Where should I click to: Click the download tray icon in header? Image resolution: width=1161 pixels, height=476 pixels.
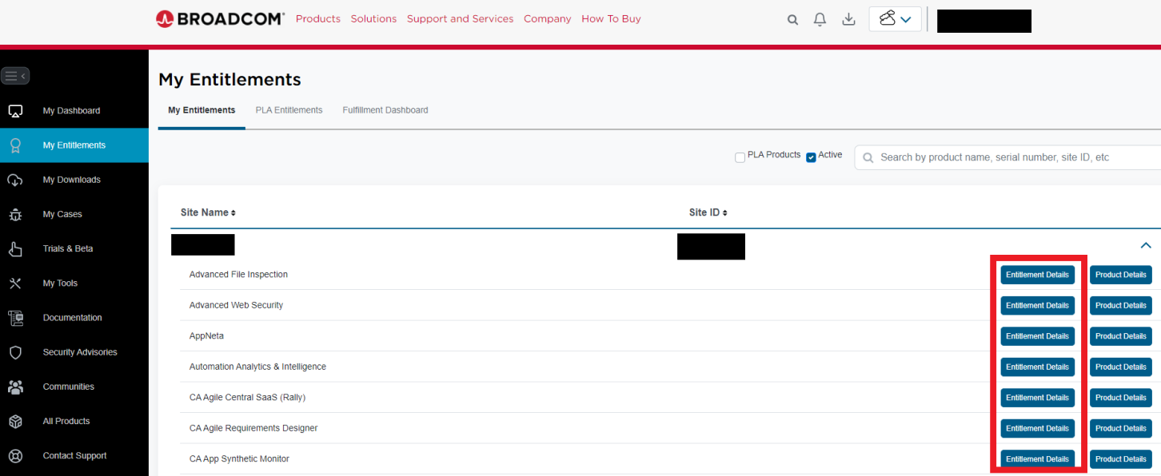click(x=849, y=19)
